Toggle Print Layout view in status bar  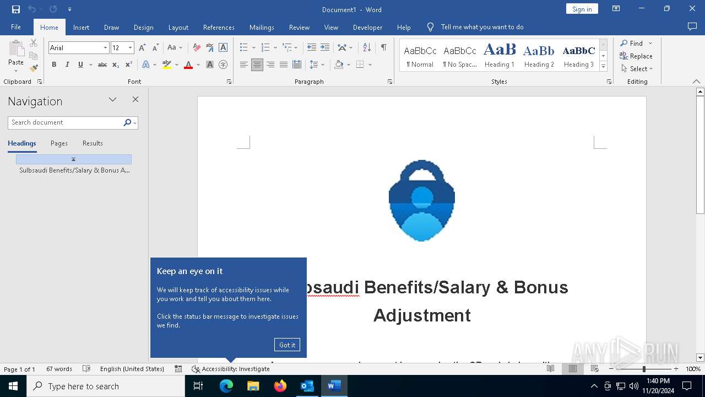coord(573,369)
